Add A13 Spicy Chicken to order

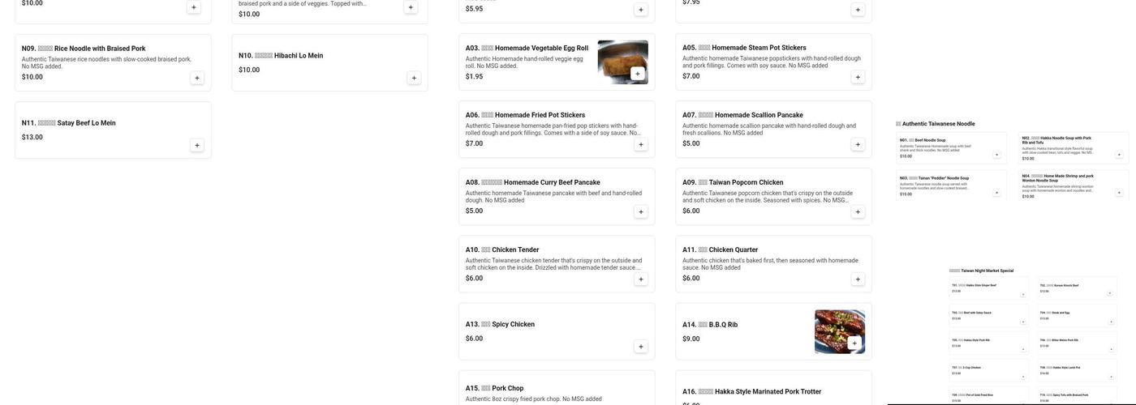click(641, 346)
